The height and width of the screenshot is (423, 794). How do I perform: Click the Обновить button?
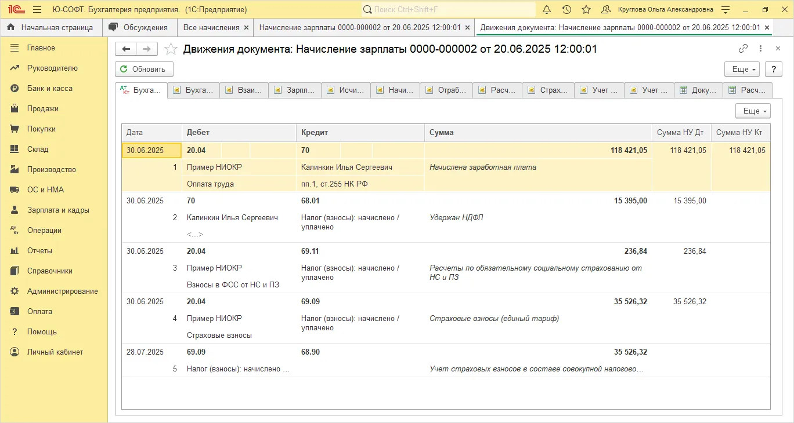pos(144,69)
